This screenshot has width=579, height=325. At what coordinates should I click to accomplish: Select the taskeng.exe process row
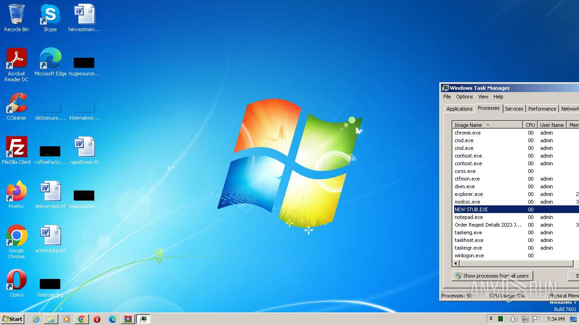coord(516,232)
